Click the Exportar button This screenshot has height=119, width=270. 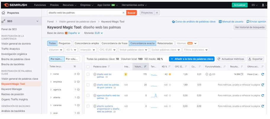pos(255,59)
